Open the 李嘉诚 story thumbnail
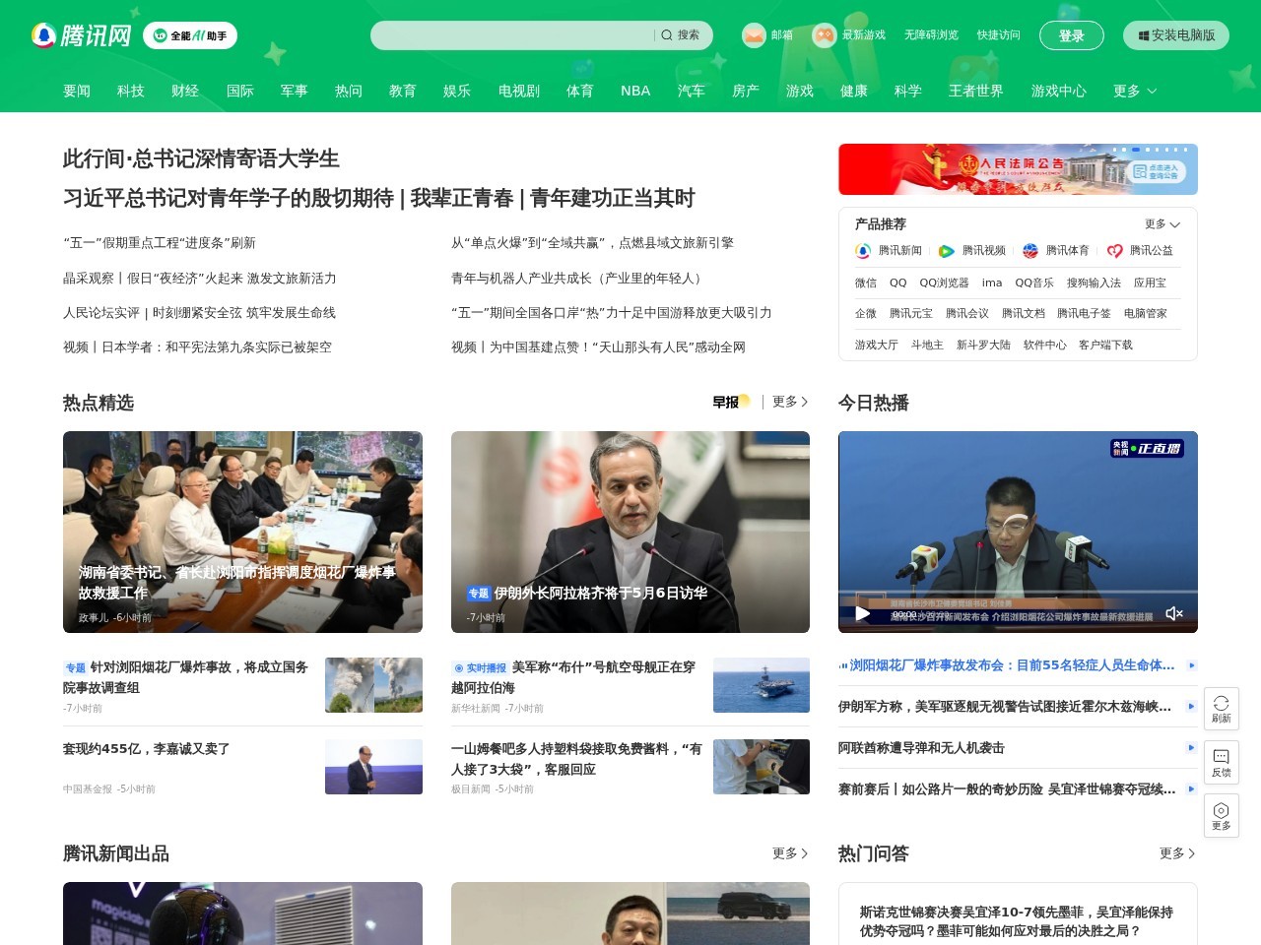This screenshot has width=1261, height=945. 373,767
